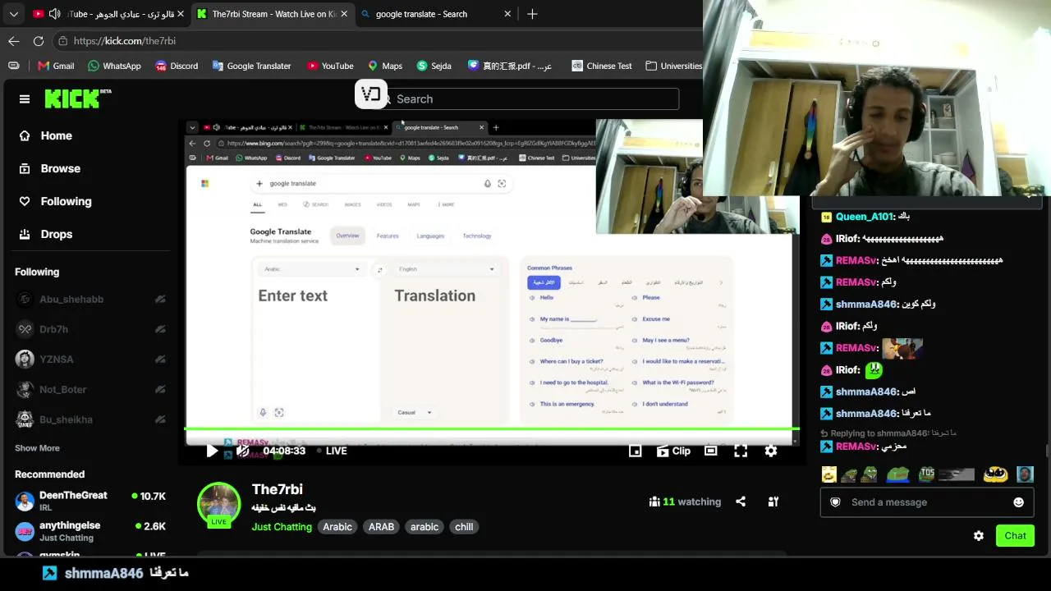This screenshot has height=591, width=1051.
Task: Open the Just Chatting category link
Action: coord(282,527)
